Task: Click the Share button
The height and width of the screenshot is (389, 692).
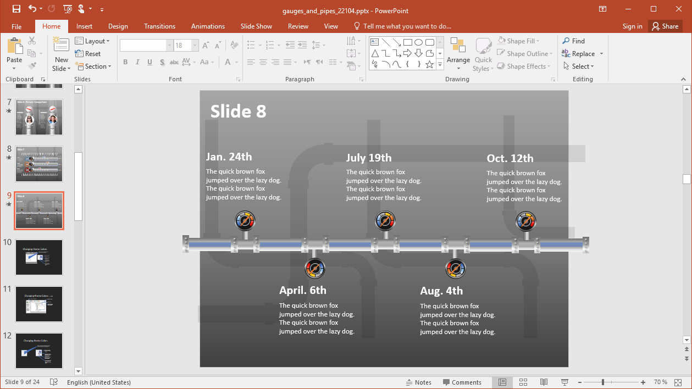Action: click(665, 26)
